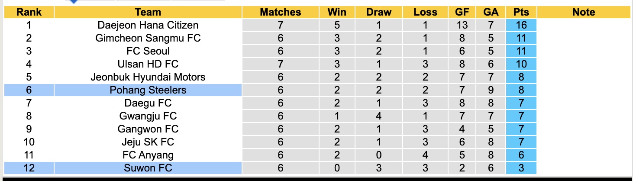633x181 pixels.
Task: Click the Draw column header
Action: pyautogui.click(x=378, y=12)
